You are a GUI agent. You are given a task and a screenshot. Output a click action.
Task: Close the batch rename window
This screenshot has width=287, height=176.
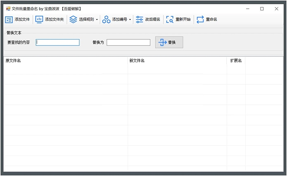click(x=276, y=9)
